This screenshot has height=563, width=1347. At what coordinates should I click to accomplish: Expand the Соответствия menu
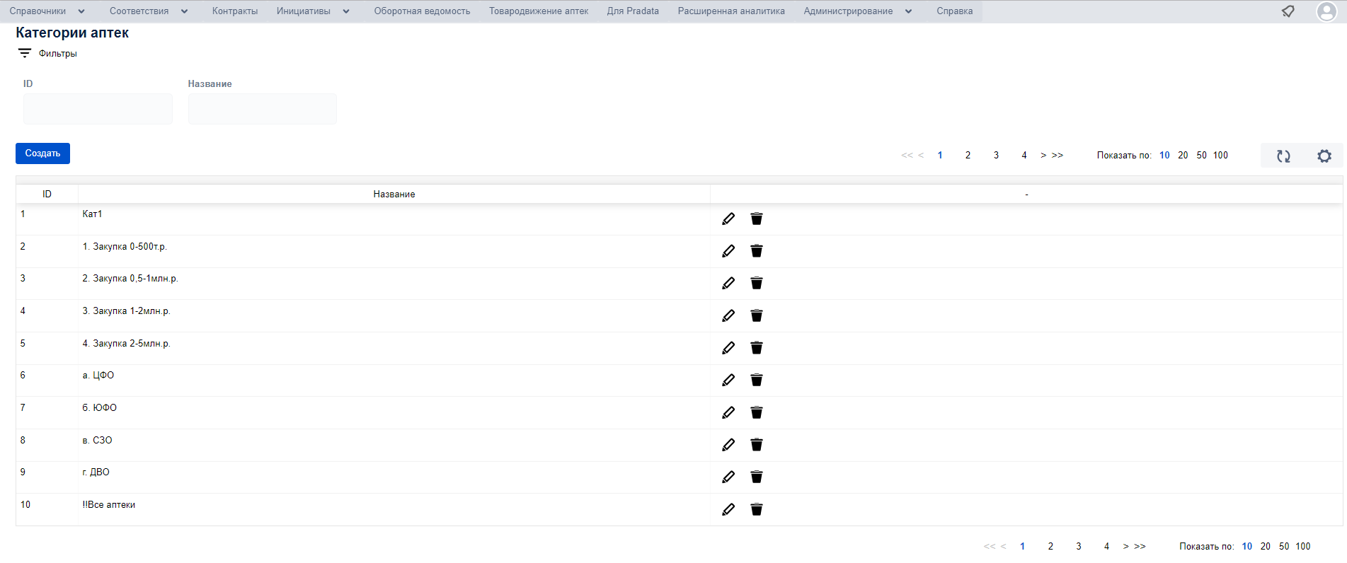(x=149, y=11)
